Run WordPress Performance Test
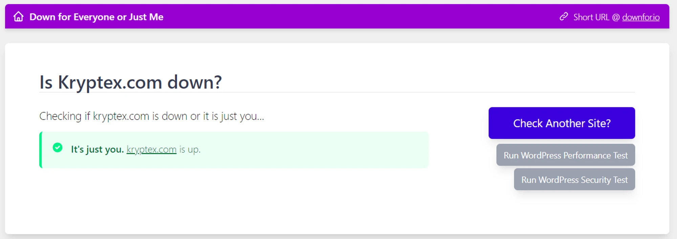 click(x=566, y=155)
